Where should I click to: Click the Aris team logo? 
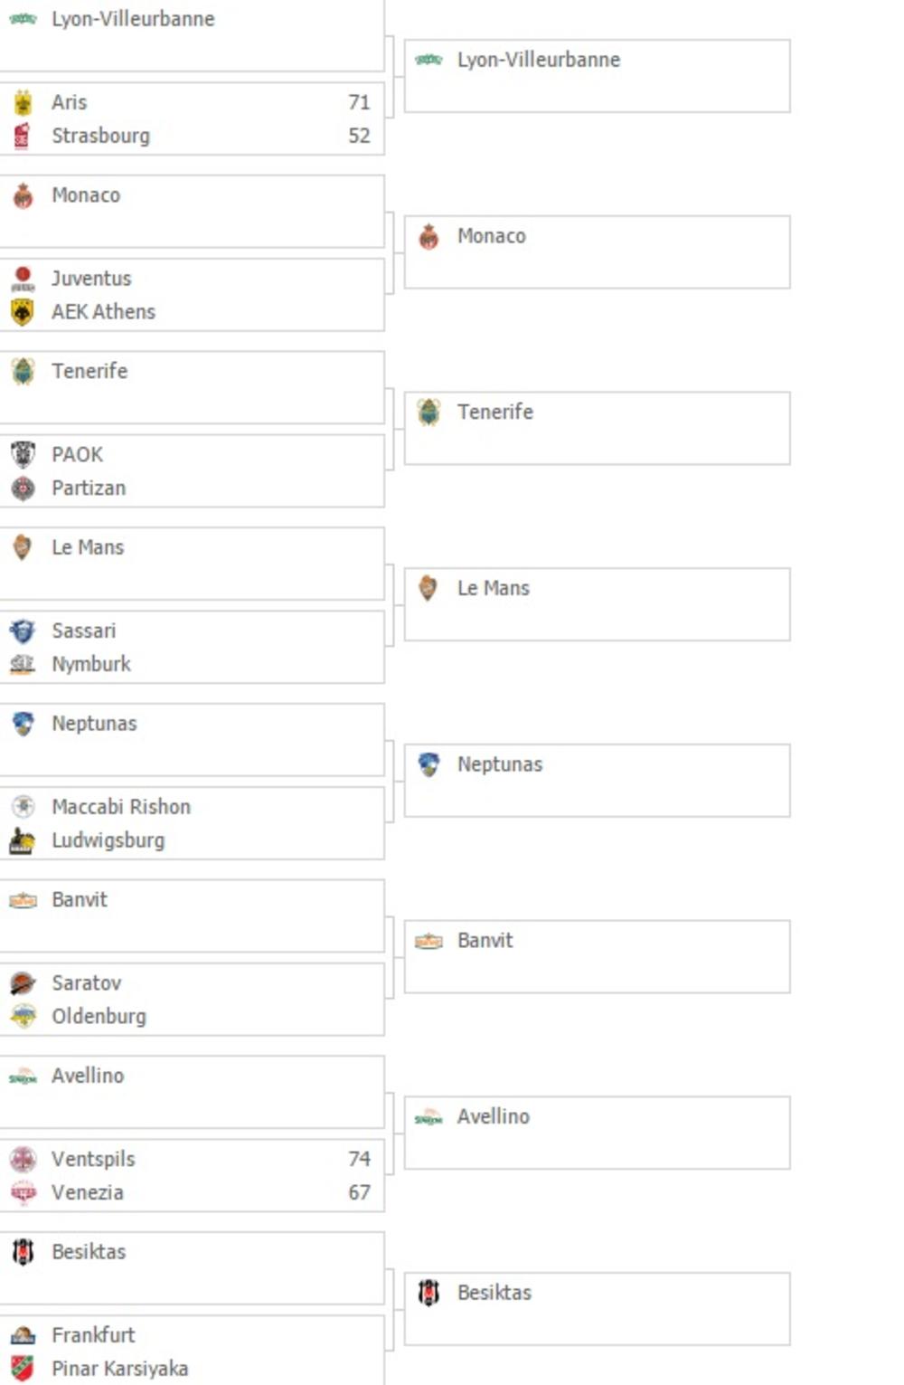pos(23,102)
